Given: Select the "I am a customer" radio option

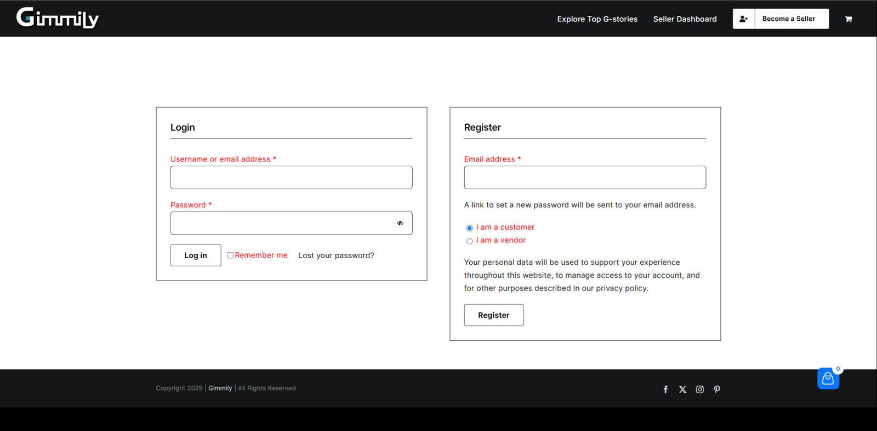Looking at the screenshot, I should (470, 228).
